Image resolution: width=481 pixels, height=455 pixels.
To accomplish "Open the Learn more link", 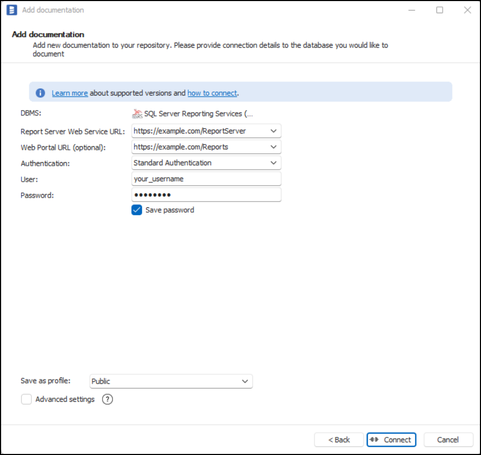I will coord(70,93).
